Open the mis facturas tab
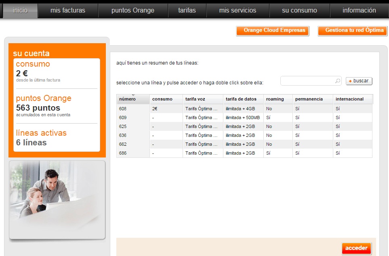389x256 pixels. pos(68,10)
